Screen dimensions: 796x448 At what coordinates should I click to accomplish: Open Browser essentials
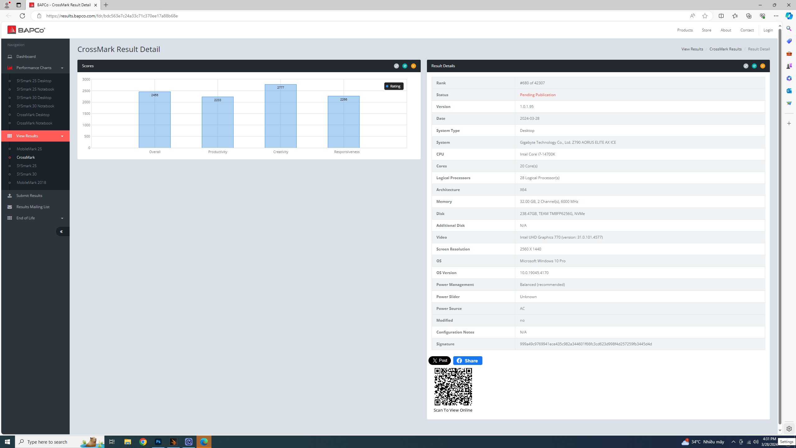click(x=762, y=16)
